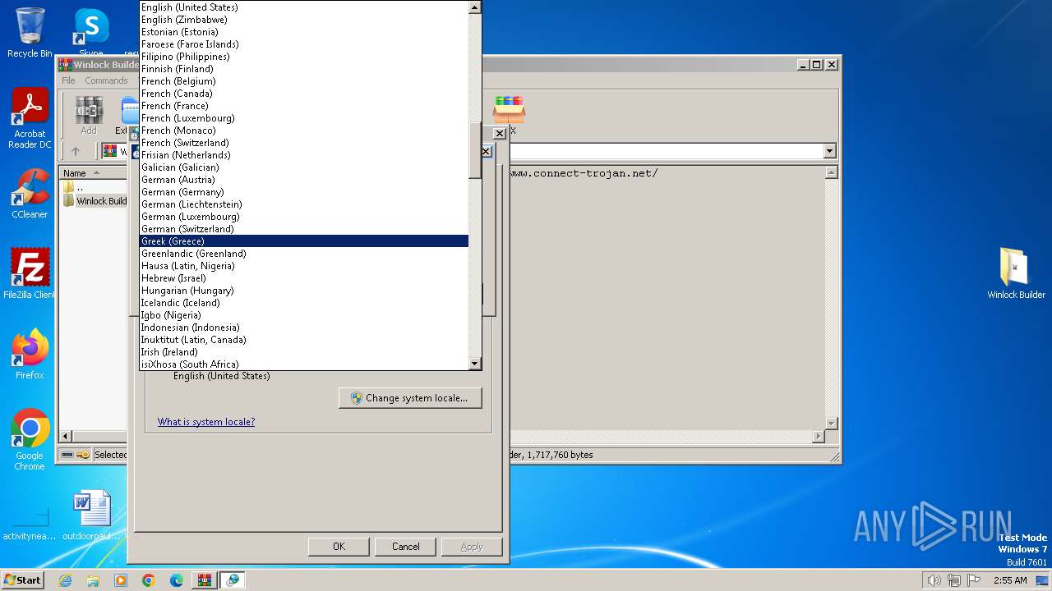1052x591 pixels.
Task: Open the outdoorpaul Word document icon
Action: click(x=91, y=515)
